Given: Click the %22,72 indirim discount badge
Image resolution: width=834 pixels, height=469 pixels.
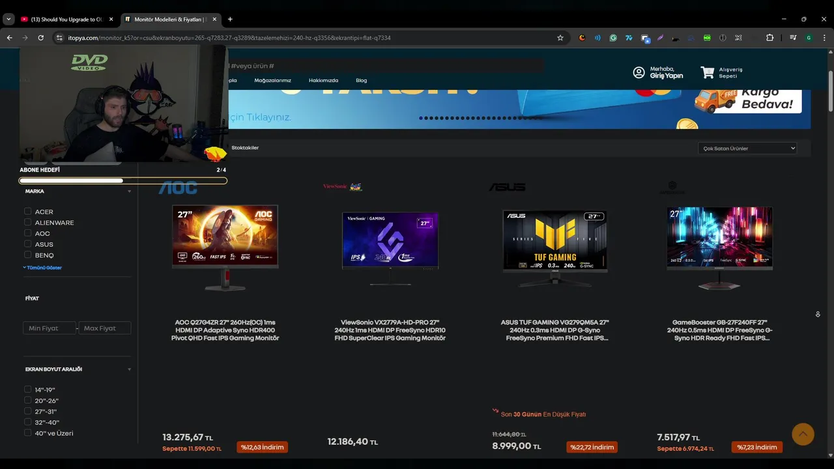Looking at the screenshot, I should (x=592, y=447).
